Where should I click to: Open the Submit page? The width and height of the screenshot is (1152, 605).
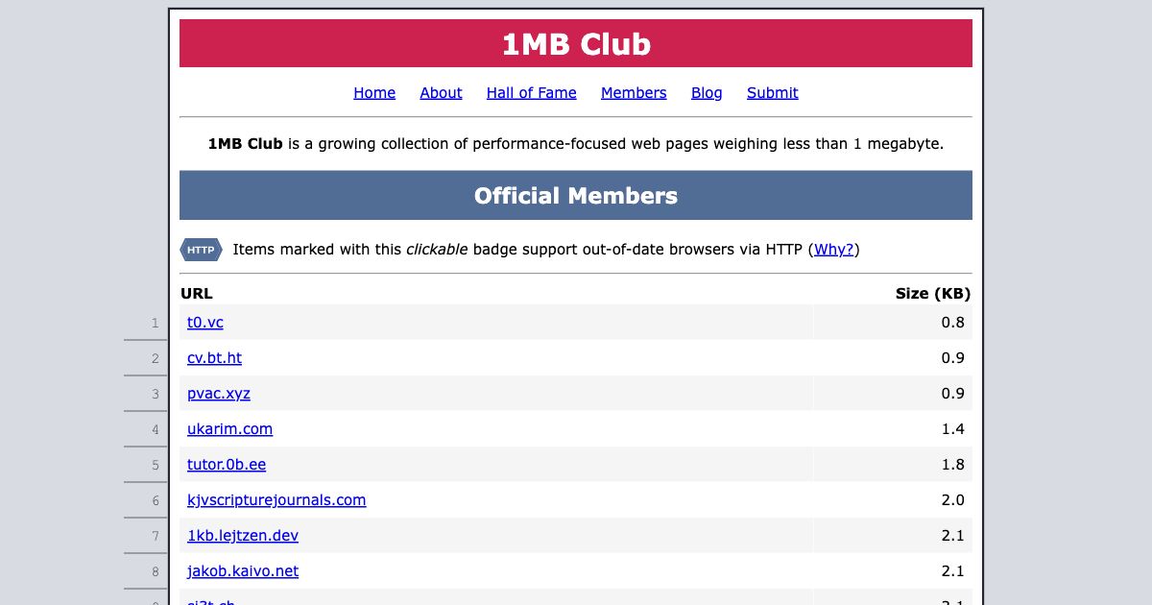[772, 92]
